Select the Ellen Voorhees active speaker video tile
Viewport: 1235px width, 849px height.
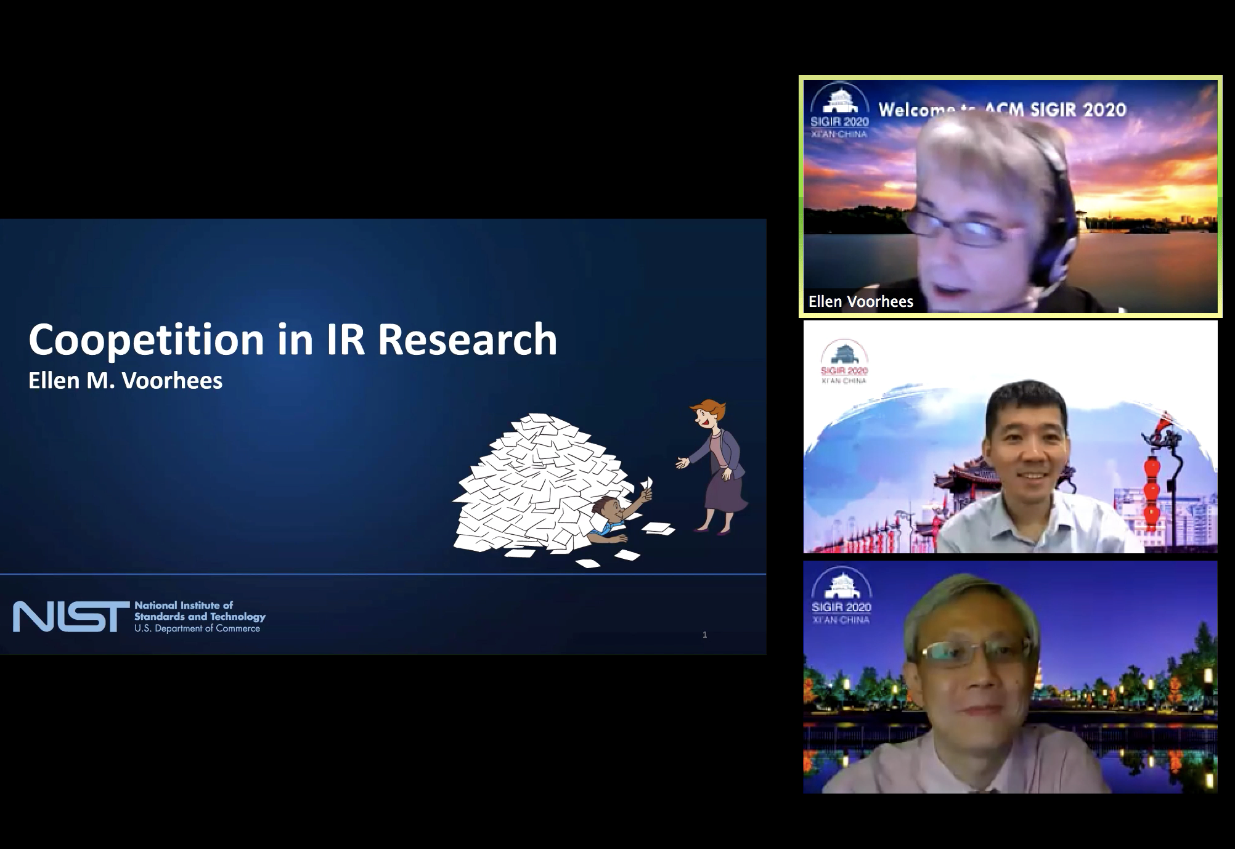click(1011, 197)
